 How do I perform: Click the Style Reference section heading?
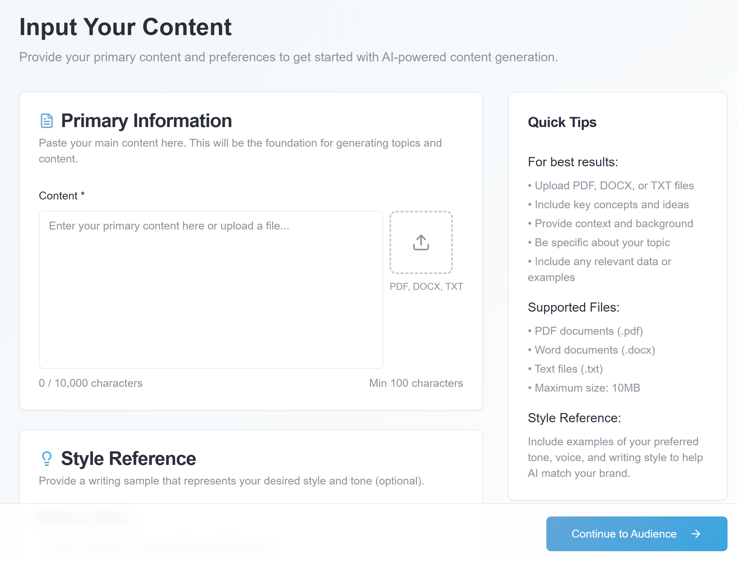tap(128, 459)
